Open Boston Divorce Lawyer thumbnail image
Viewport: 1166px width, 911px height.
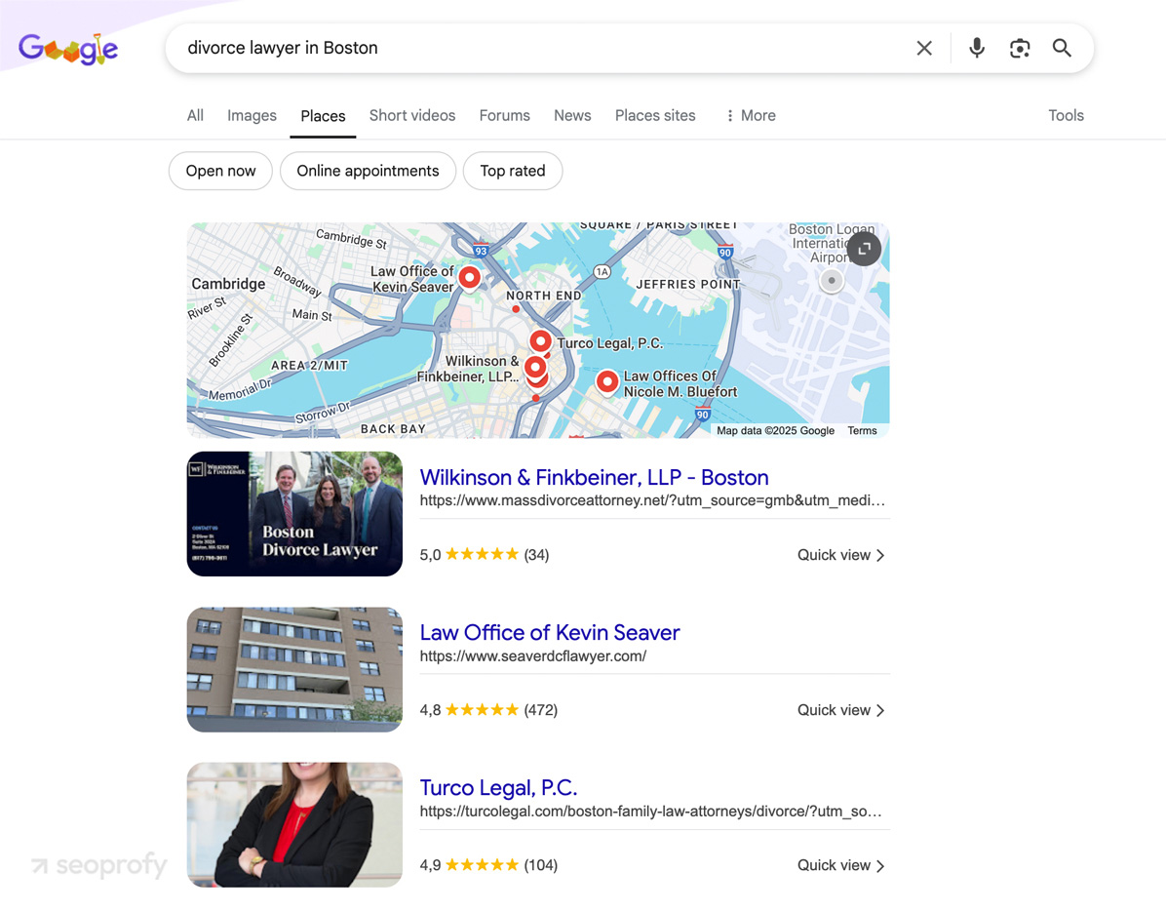[294, 514]
